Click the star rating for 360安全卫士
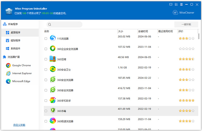The height and width of the screenshot is (131, 202). click(187, 69)
